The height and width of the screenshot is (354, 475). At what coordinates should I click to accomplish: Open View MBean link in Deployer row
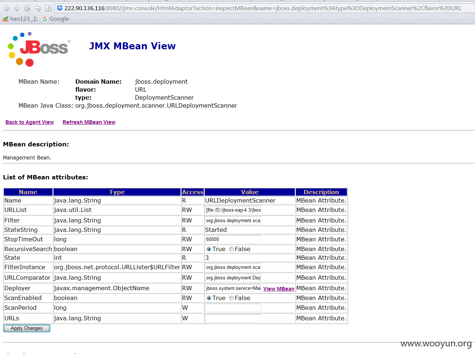pyautogui.click(x=279, y=289)
